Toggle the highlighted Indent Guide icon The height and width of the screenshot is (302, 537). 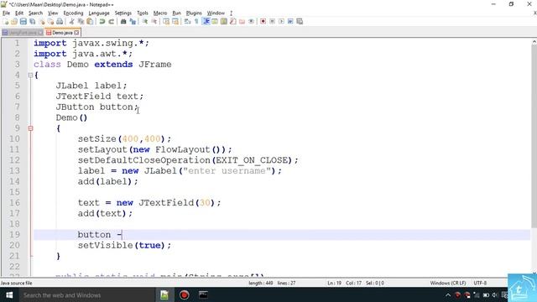206,22
